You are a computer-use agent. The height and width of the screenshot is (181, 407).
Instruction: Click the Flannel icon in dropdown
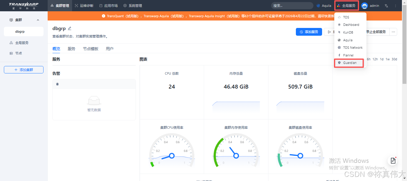339,55
